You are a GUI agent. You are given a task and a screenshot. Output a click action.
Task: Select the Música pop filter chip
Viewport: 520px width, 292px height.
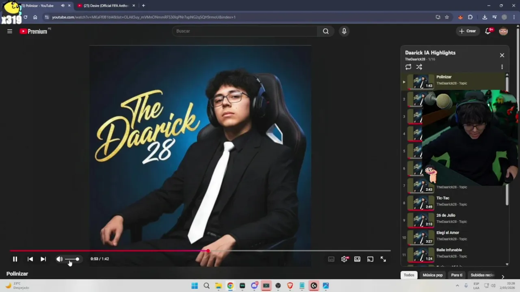pos(433,275)
